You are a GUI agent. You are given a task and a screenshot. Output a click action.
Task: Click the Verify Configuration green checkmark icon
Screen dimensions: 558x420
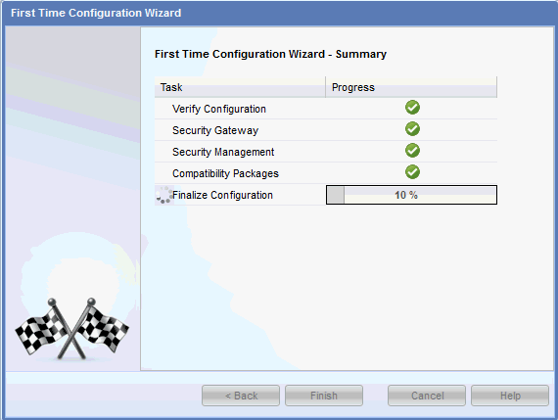(x=412, y=108)
